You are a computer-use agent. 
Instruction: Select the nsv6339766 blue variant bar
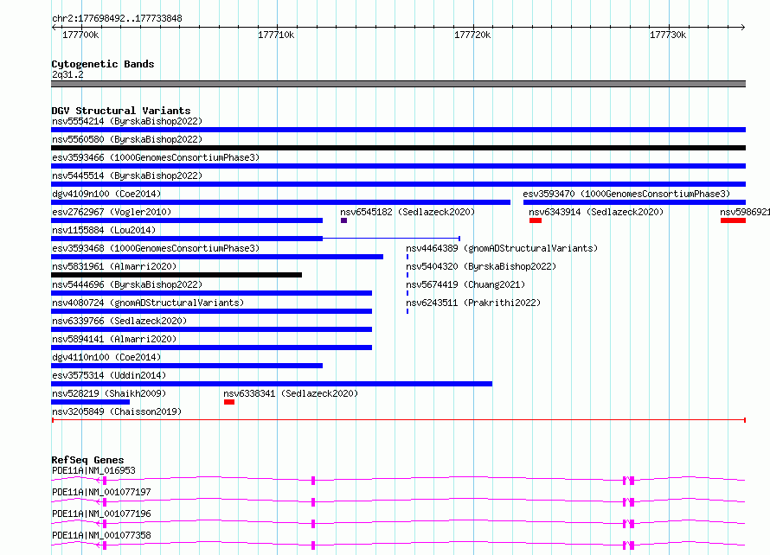pyautogui.click(x=212, y=329)
